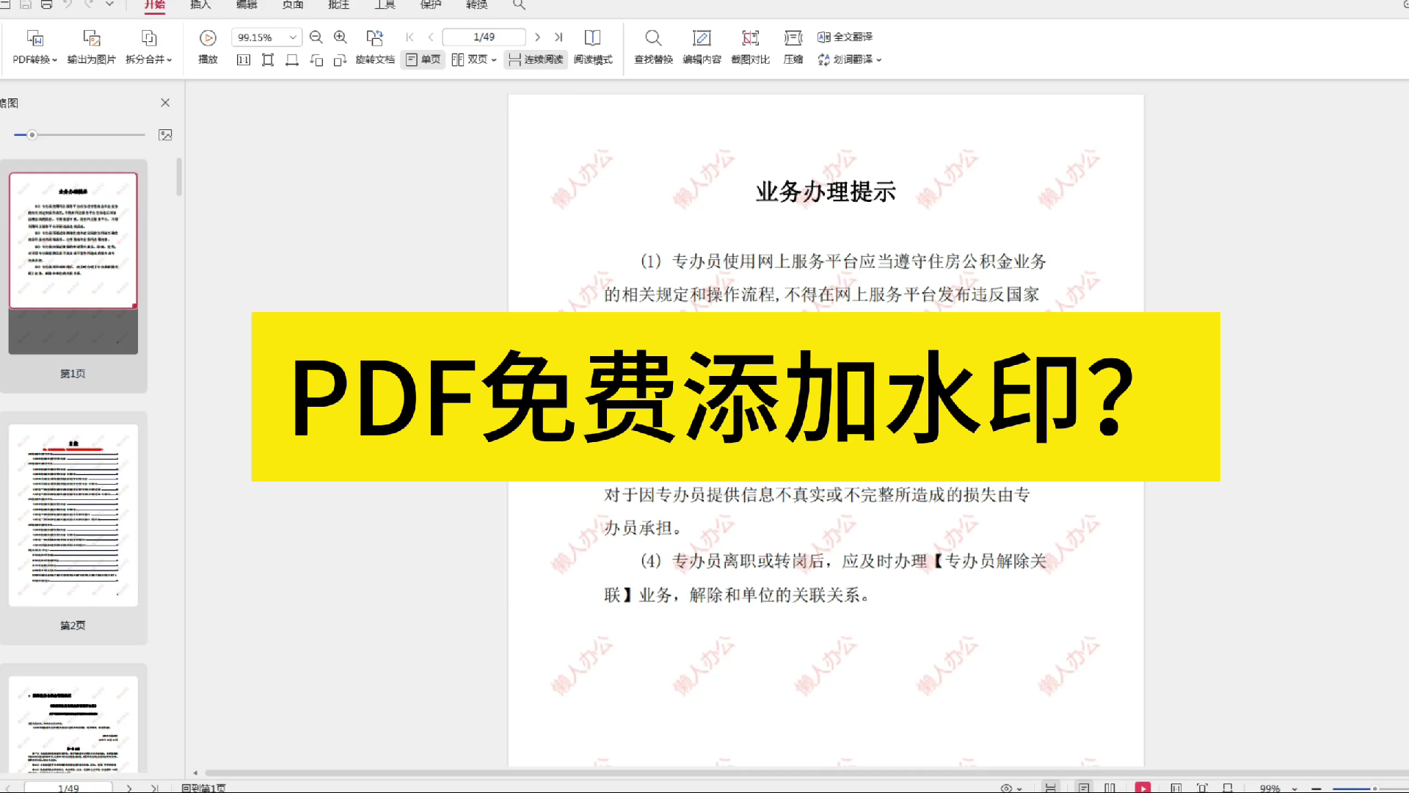1409x793 pixels.
Task: Toggle fit-width view in the status bar
Action: (x=1228, y=788)
